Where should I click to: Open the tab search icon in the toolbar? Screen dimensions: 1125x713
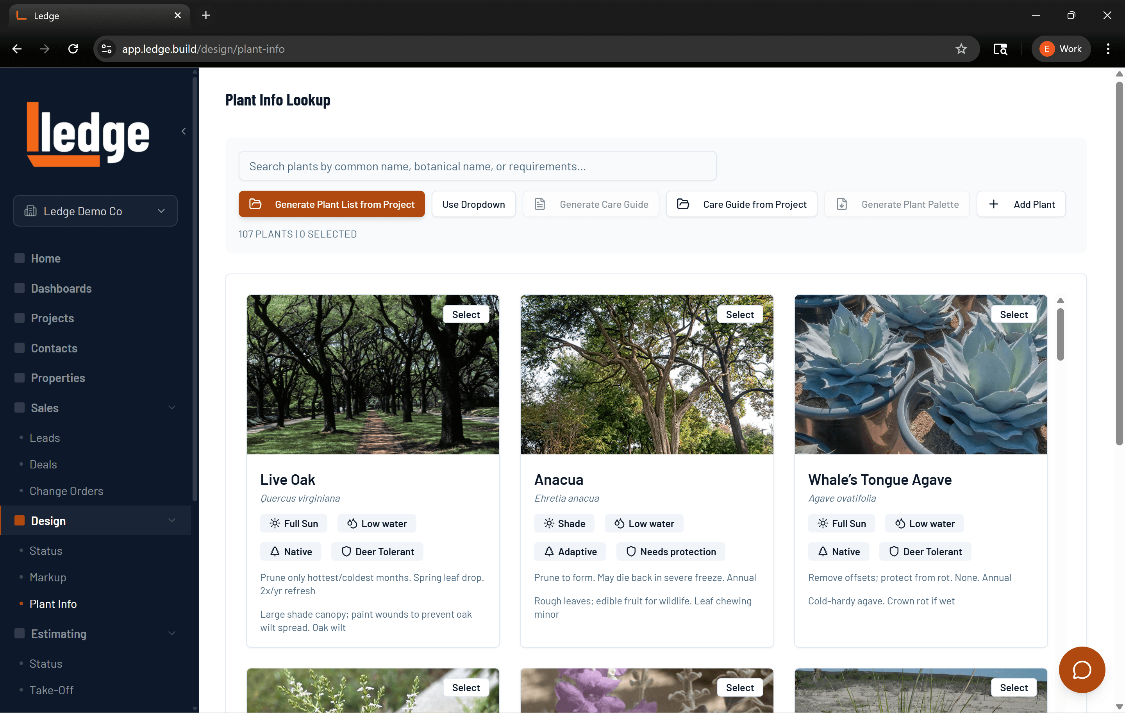[1000, 48]
